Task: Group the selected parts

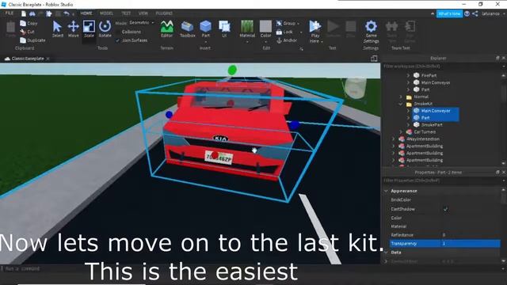Action: pos(287,23)
